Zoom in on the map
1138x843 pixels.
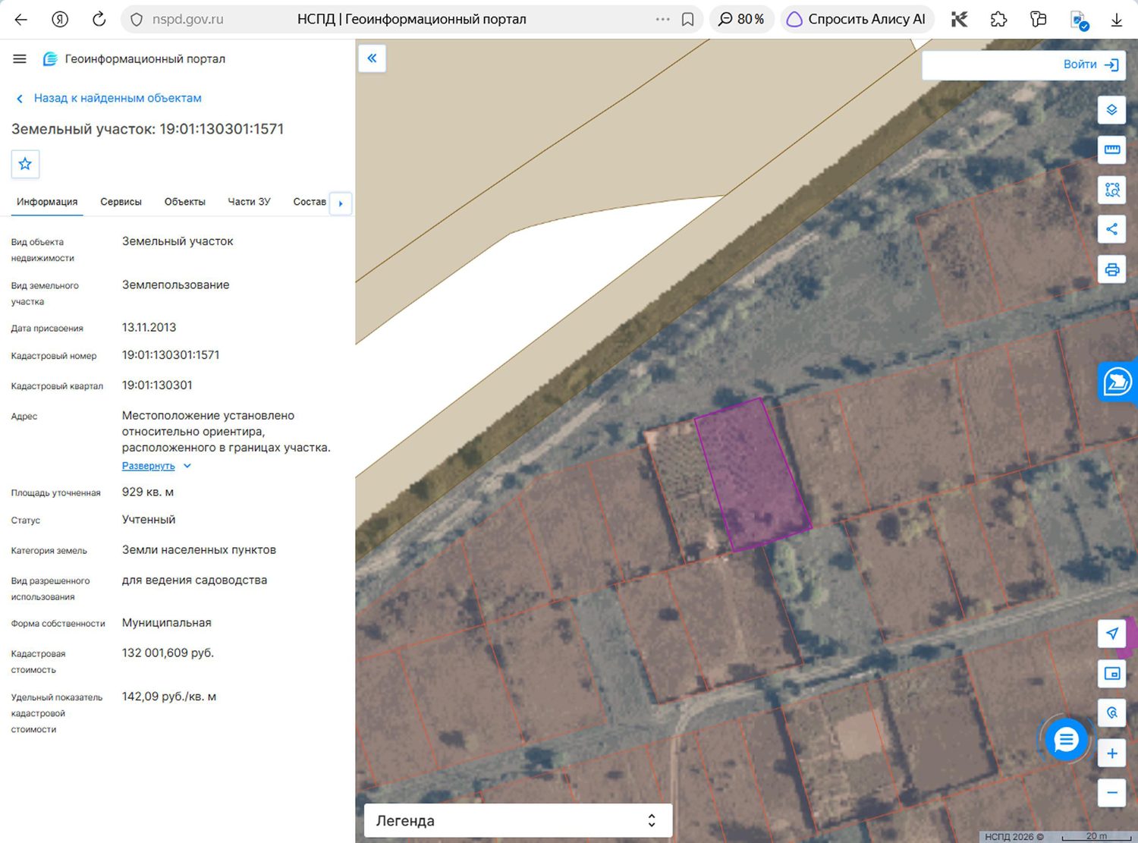(1111, 753)
